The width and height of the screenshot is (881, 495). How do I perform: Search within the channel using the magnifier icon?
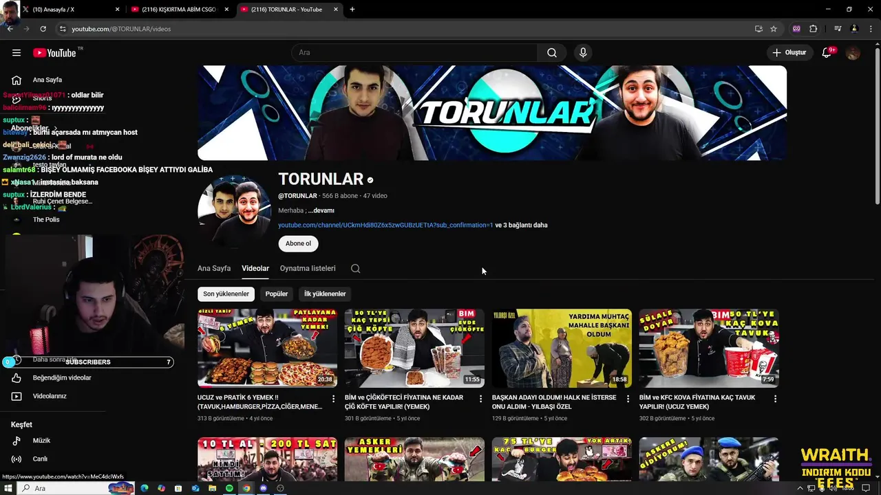point(355,269)
